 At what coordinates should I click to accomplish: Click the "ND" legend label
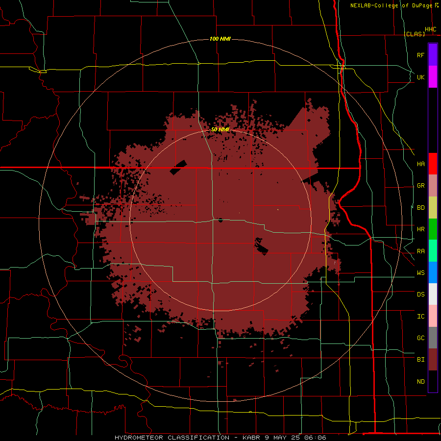(421, 382)
